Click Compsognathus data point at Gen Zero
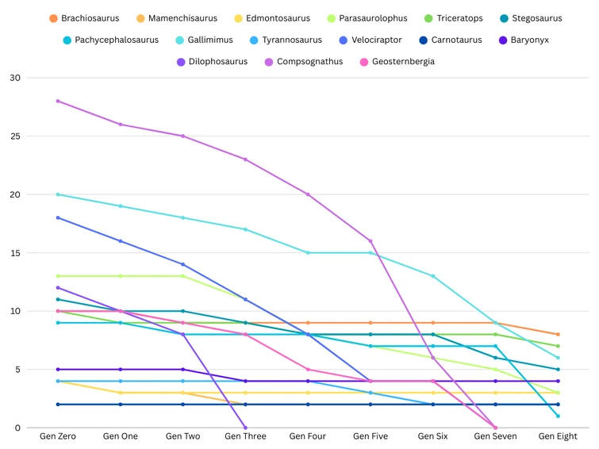This screenshot has width=599, height=449. click(58, 102)
